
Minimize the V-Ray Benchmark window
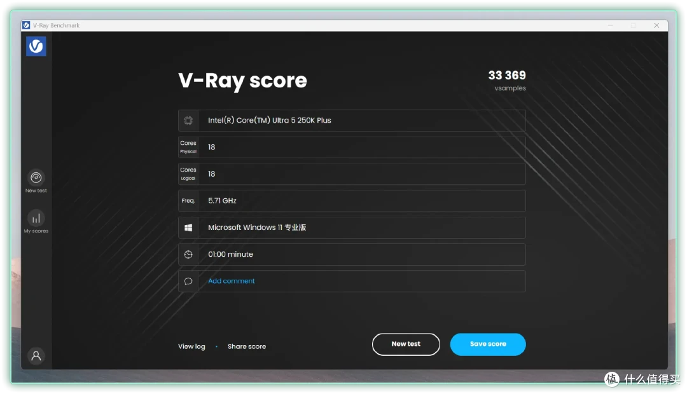(610, 25)
